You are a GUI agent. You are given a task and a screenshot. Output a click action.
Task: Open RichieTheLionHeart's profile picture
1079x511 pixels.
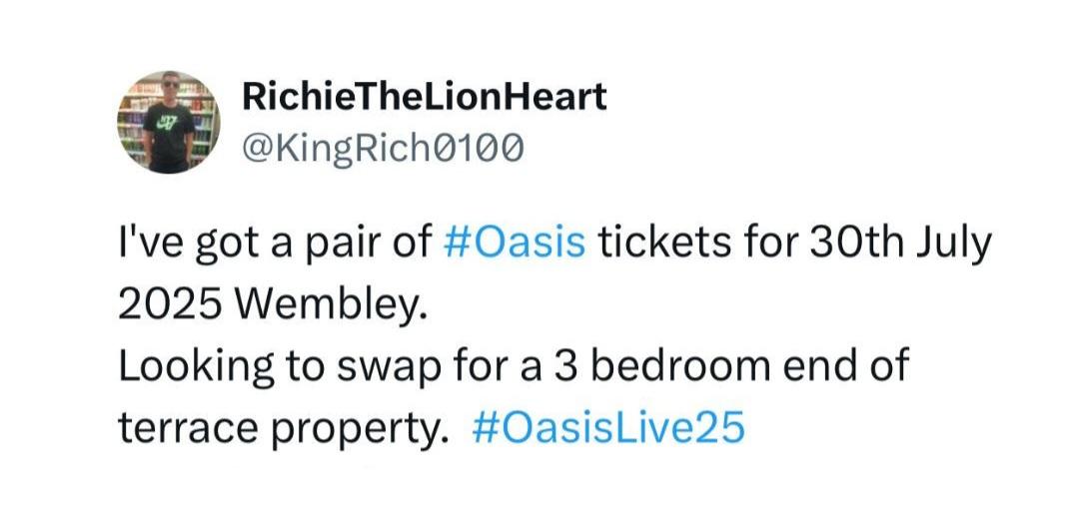pyautogui.click(x=169, y=122)
